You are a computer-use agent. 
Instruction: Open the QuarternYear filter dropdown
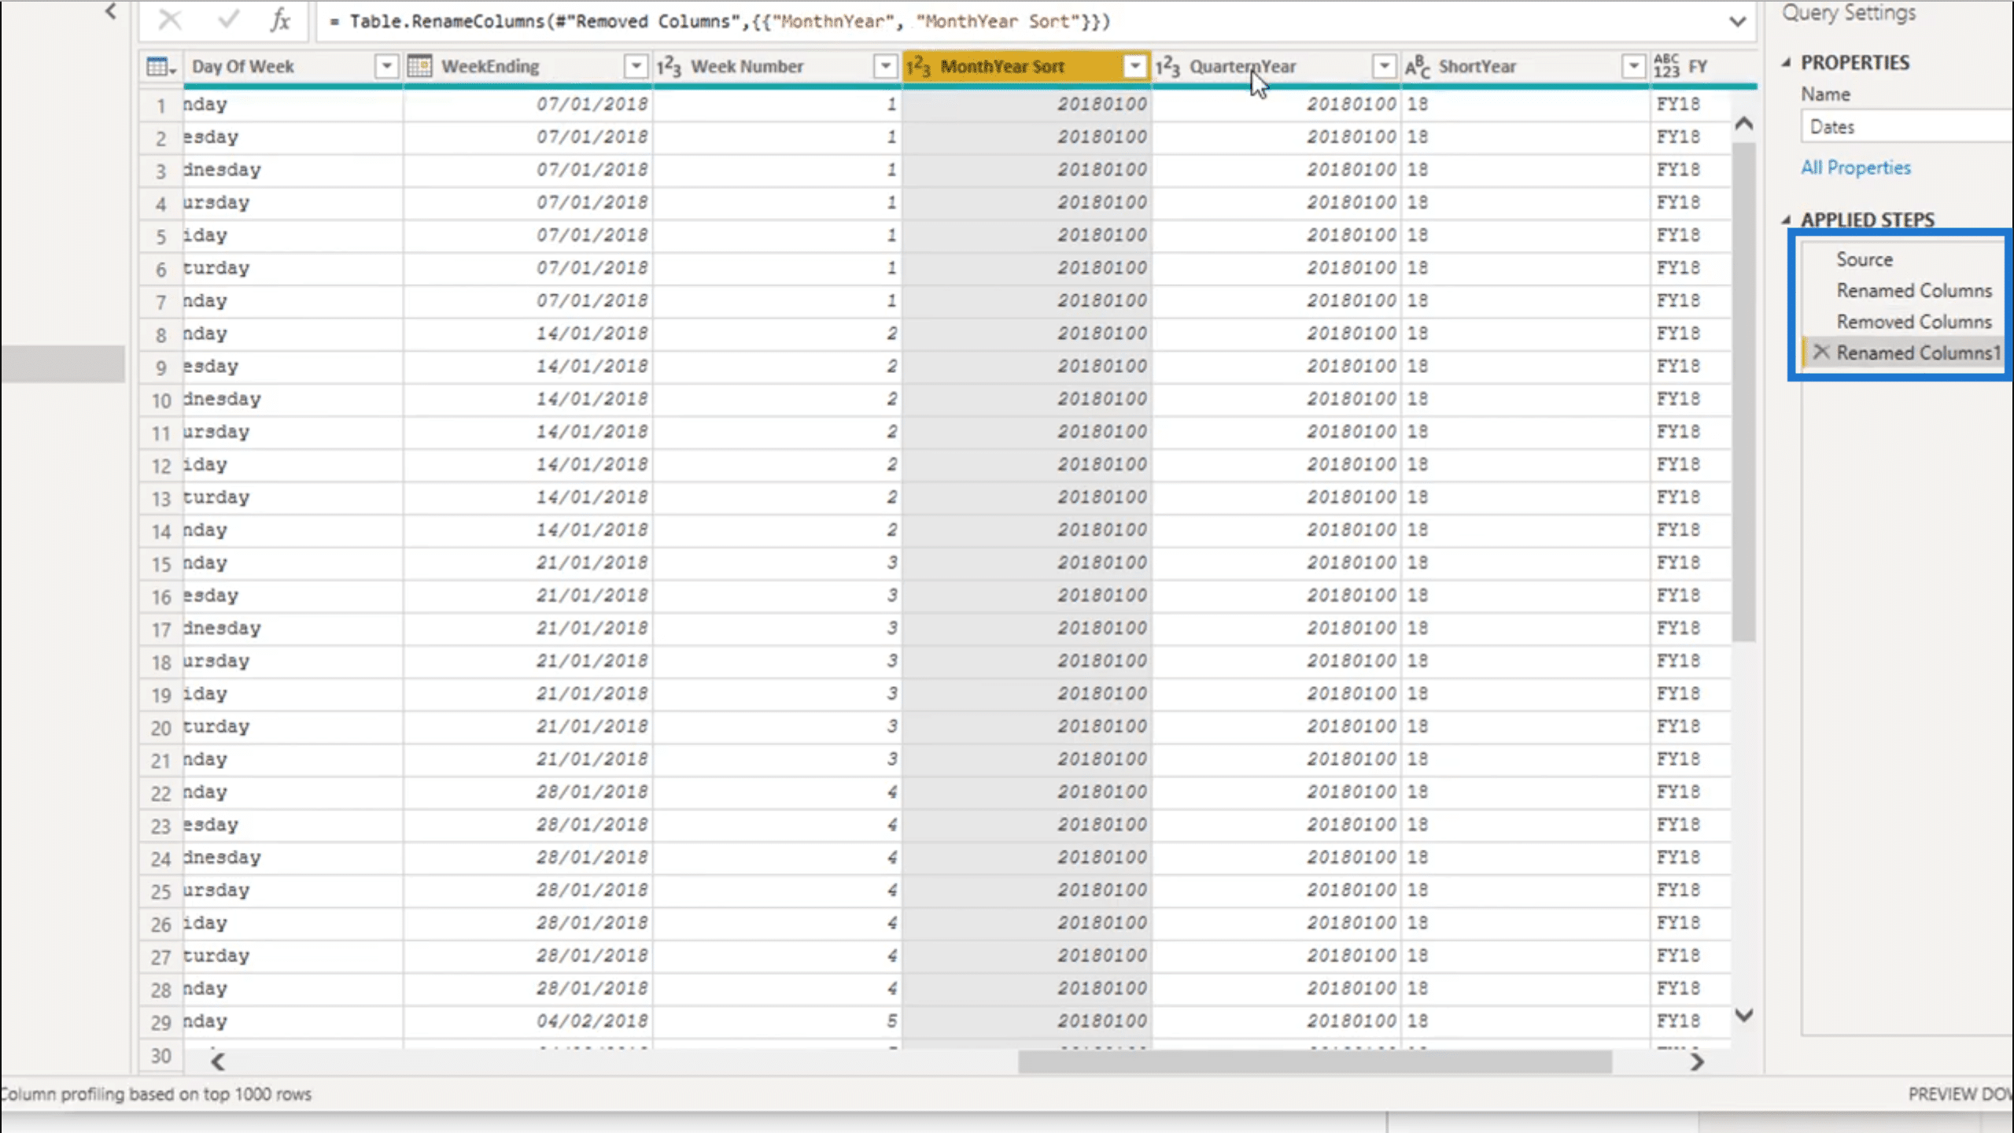tap(1384, 67)
